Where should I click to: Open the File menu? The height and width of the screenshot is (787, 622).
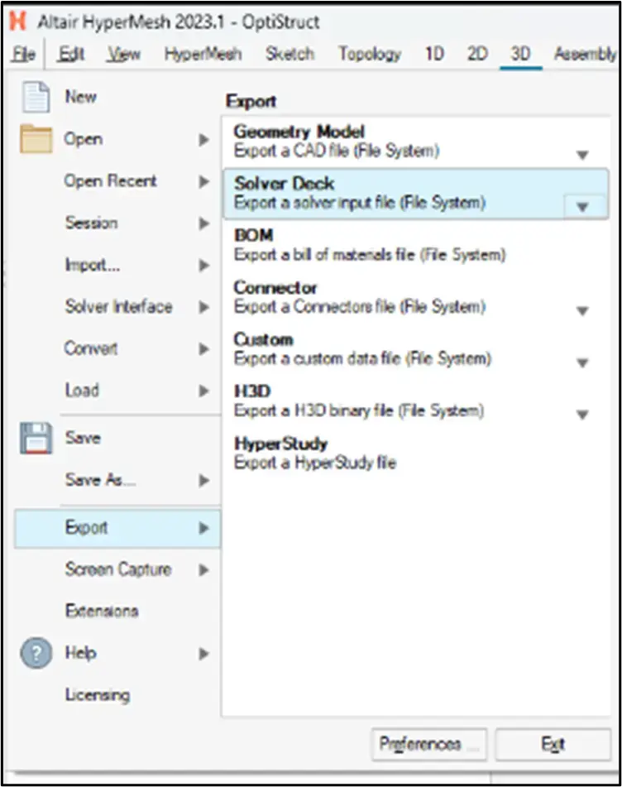point(24,54)
